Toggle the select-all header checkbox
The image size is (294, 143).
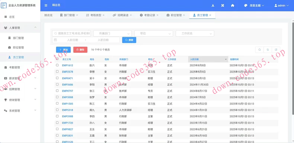coord(57,59)
